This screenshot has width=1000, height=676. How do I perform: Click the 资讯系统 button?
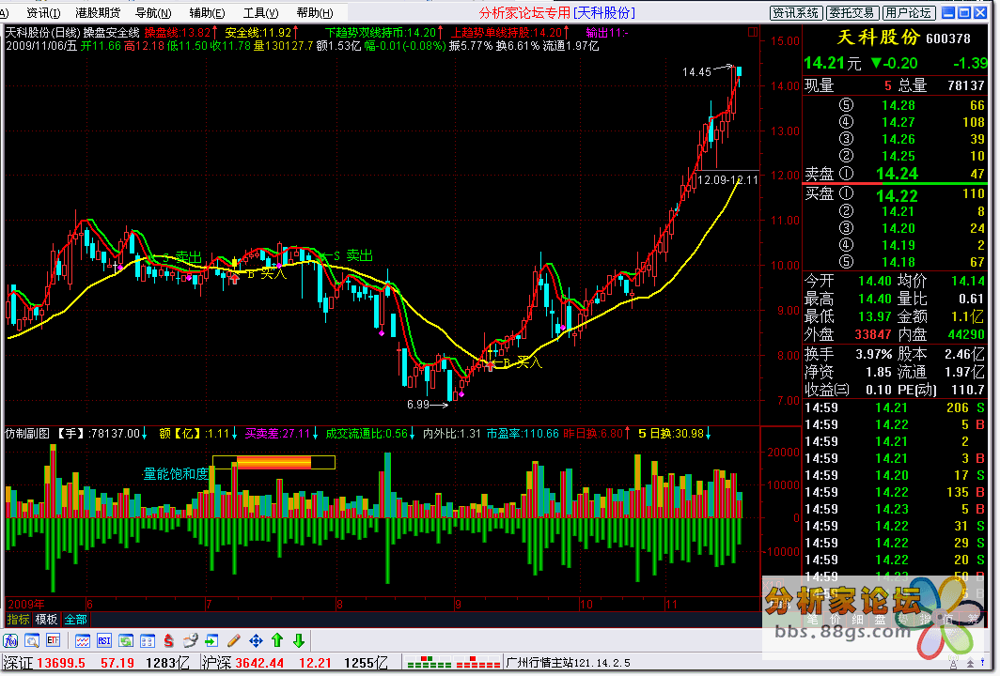tap(796, 13)
